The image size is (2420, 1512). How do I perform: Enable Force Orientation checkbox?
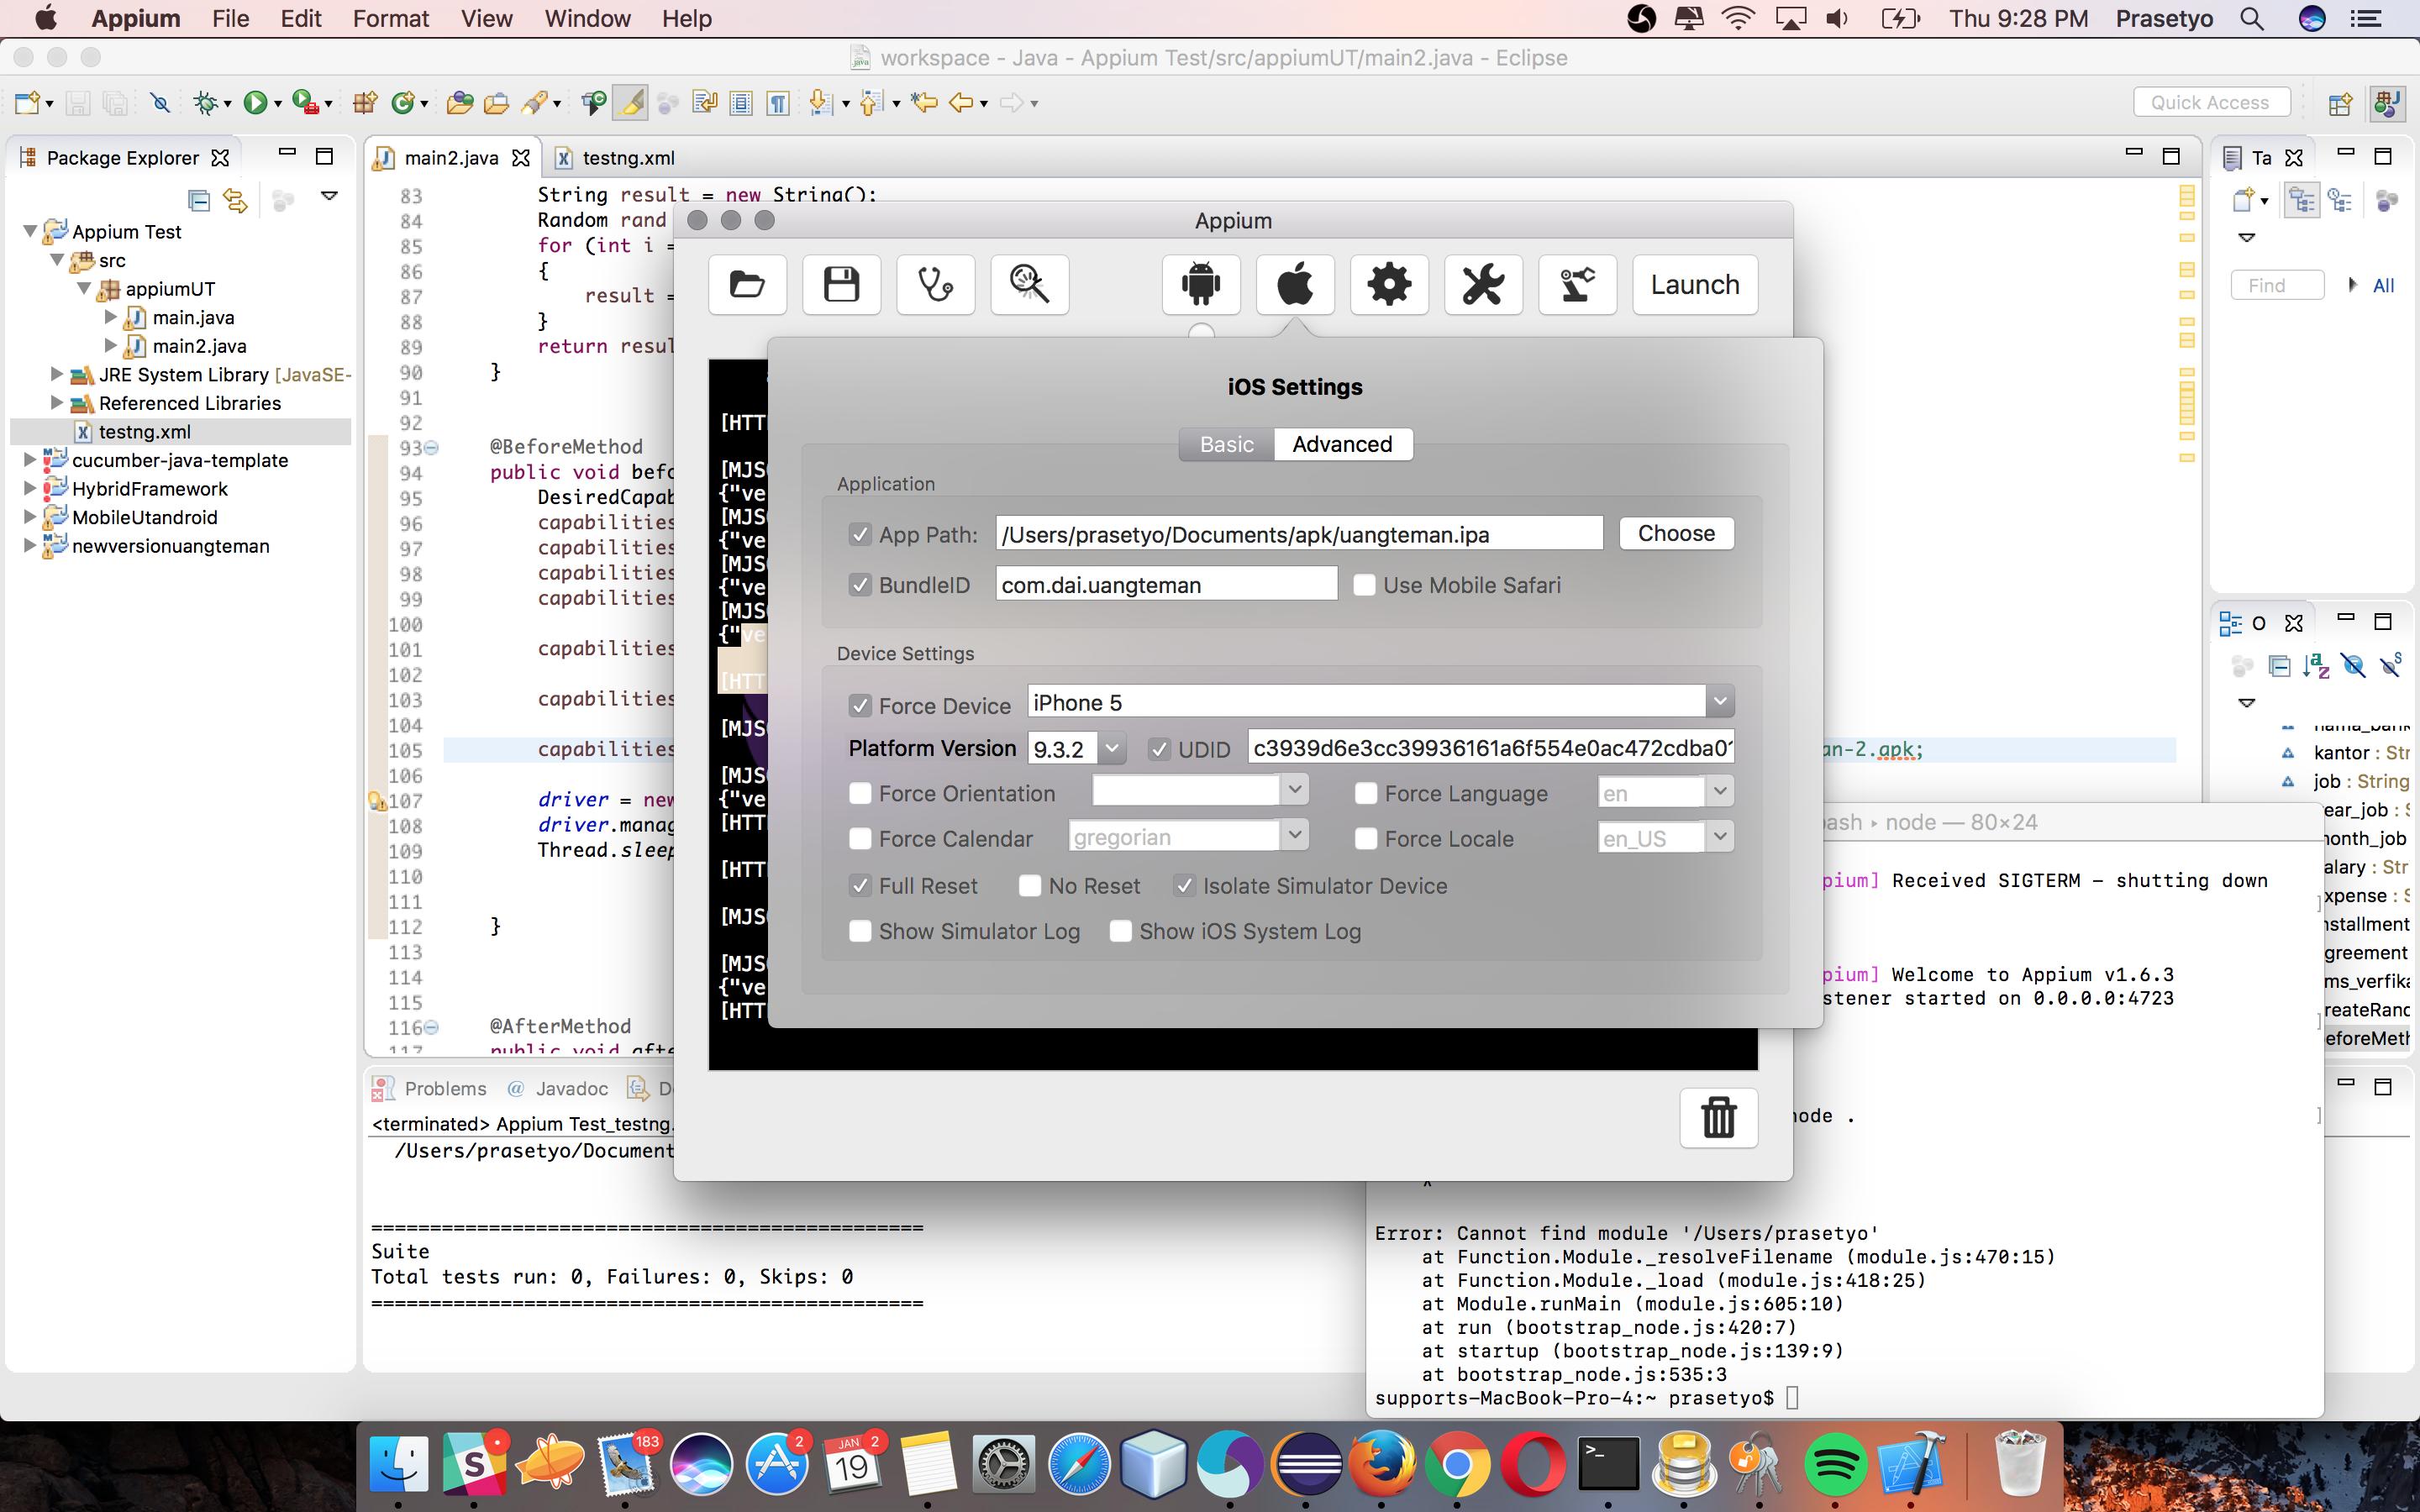860,793
